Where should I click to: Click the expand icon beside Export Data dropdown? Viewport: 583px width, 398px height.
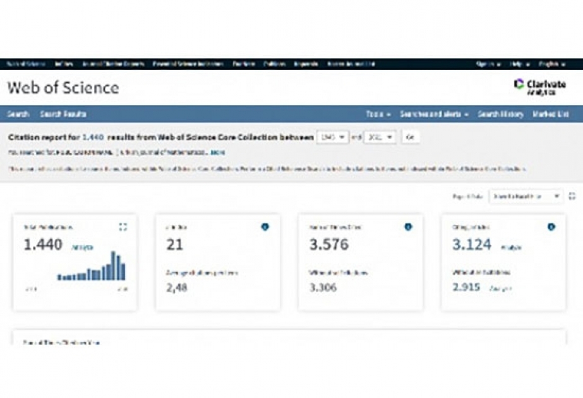(572, 196)
